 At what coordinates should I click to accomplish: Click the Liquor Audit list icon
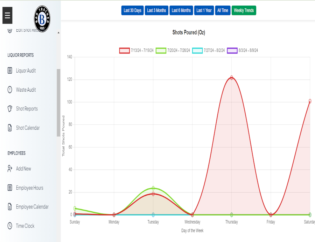click(x=10, y=71)
